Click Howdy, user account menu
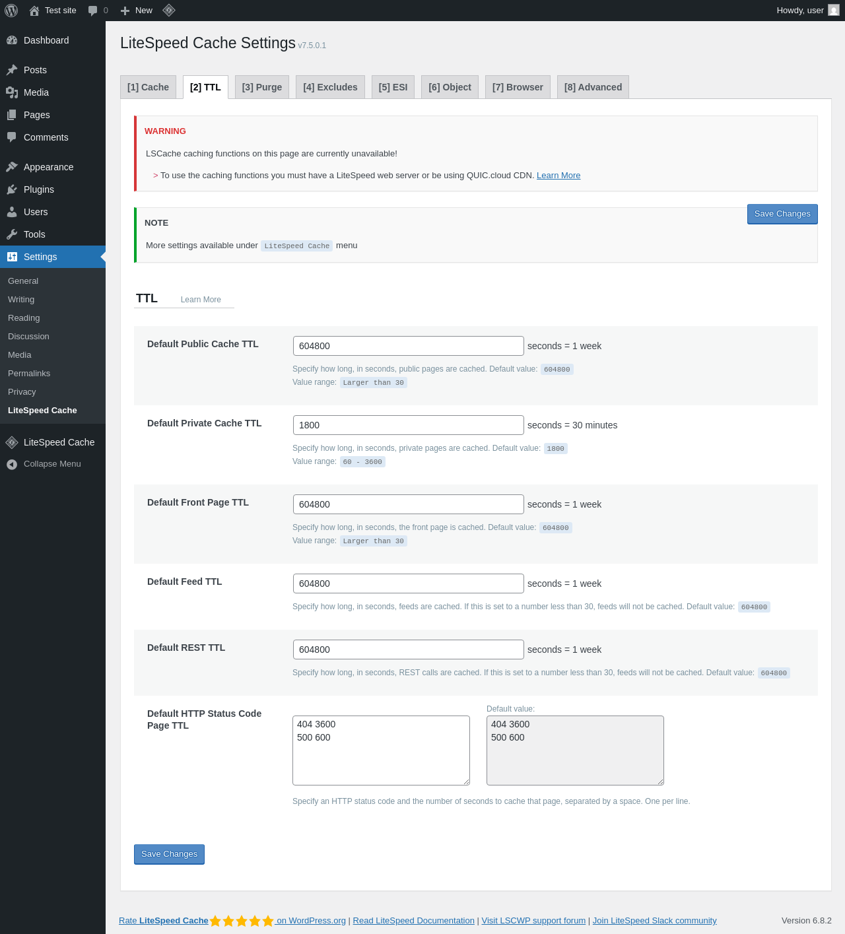Viewport: 845px width, 934px height. [x=807, y=11]
